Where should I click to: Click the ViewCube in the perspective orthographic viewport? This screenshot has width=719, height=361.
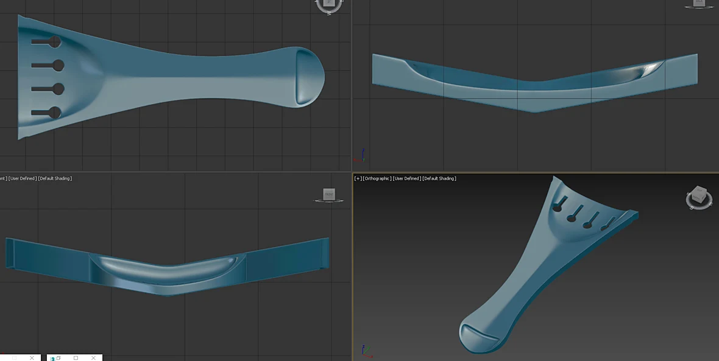699,197
